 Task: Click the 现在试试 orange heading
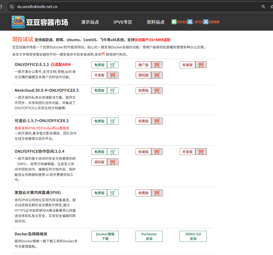(x=23, y=39)
